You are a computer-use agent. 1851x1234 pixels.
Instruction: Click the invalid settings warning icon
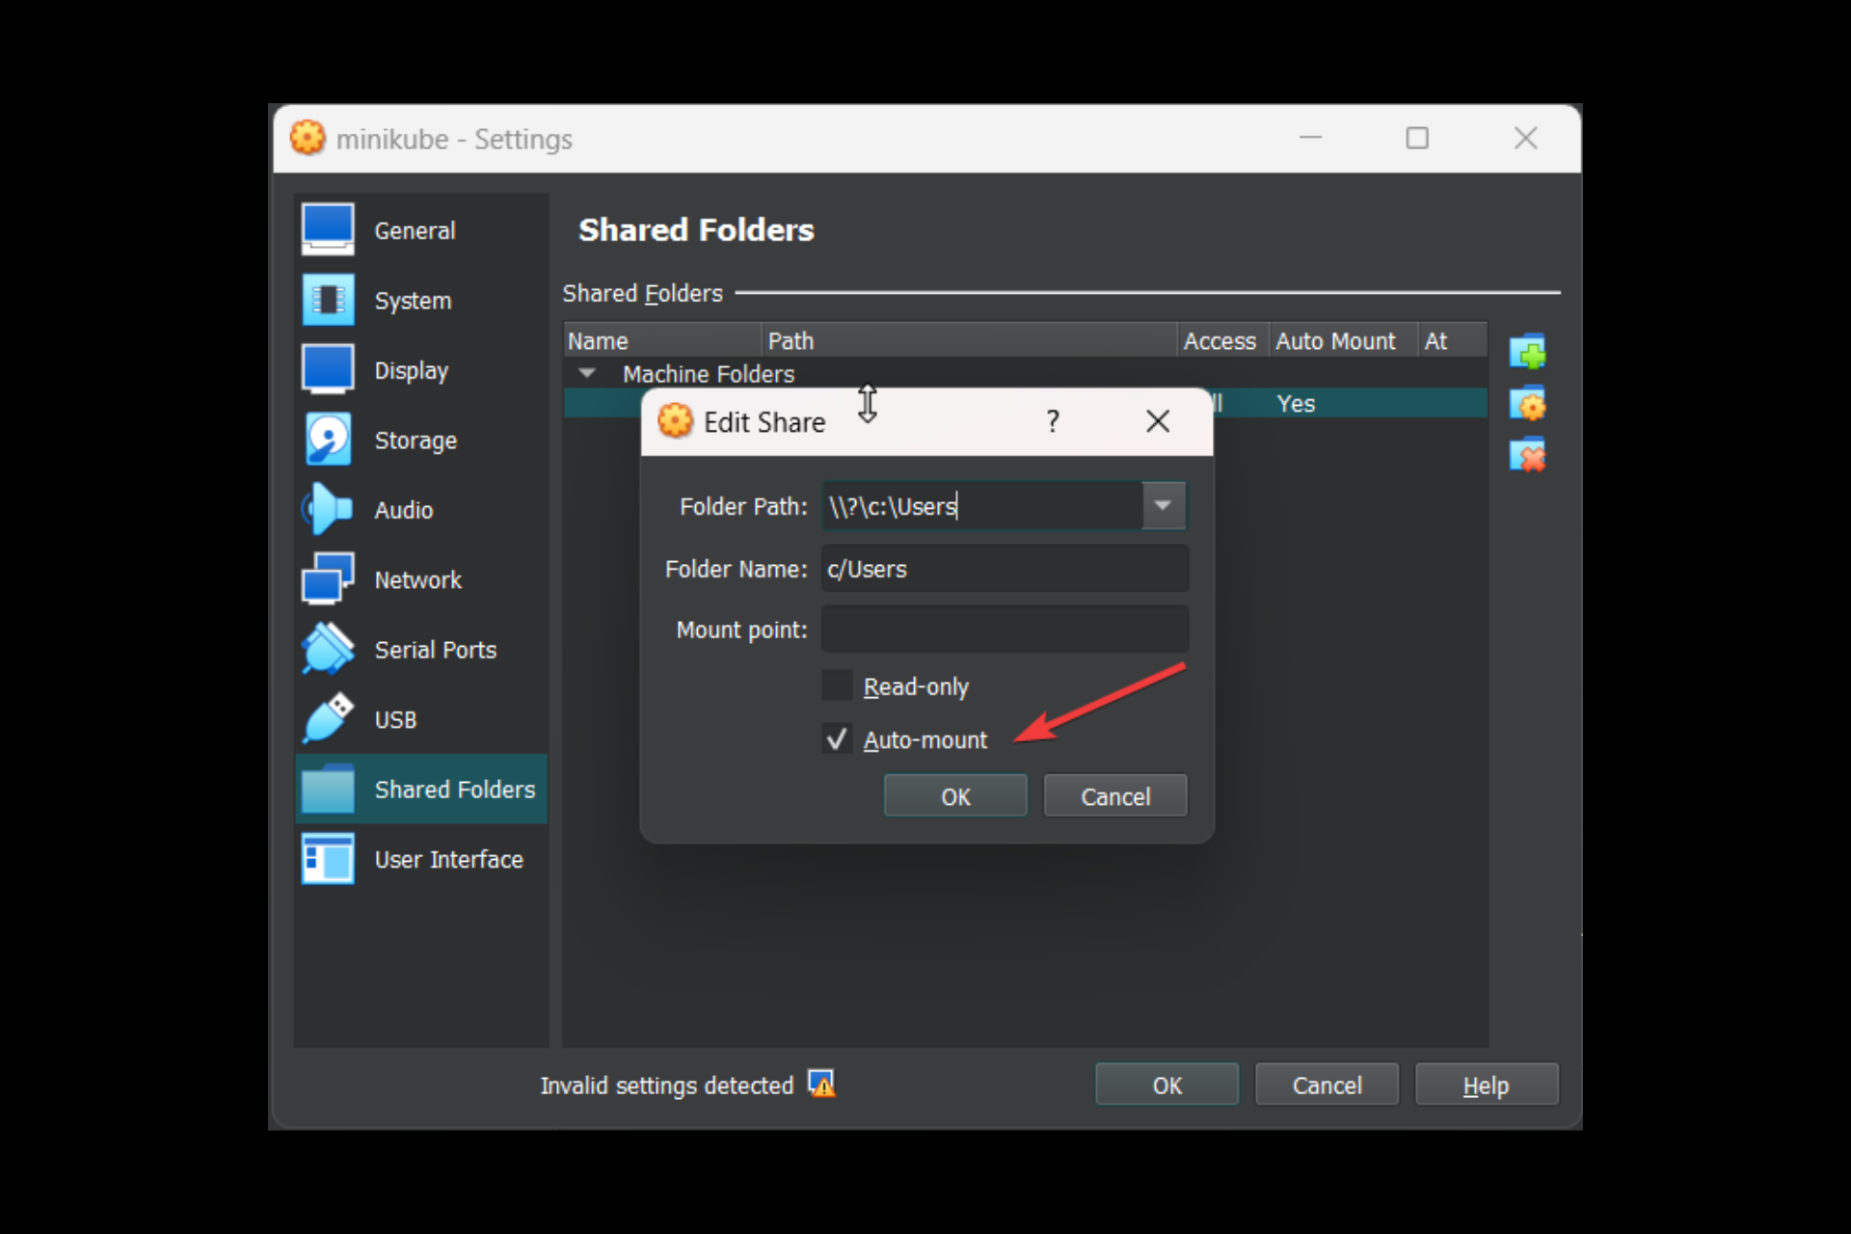tap(821, 1084)
